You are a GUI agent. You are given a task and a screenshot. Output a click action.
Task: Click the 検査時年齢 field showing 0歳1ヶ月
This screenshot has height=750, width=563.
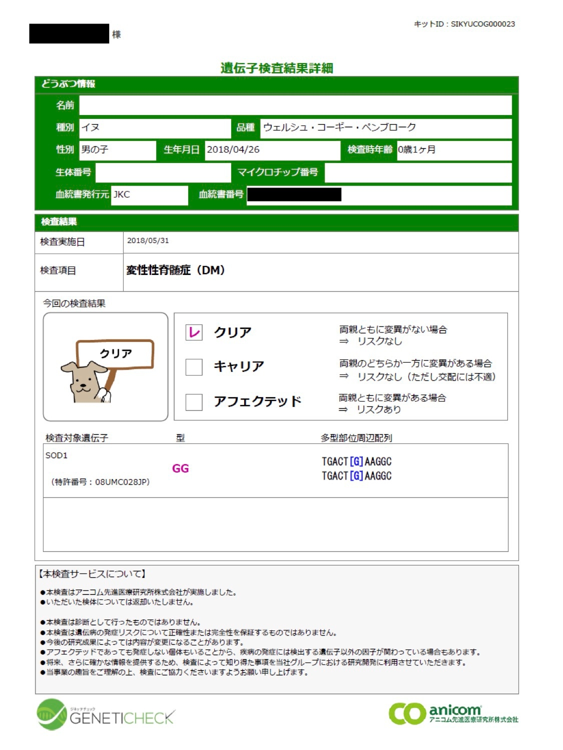(x=454, y=150)
